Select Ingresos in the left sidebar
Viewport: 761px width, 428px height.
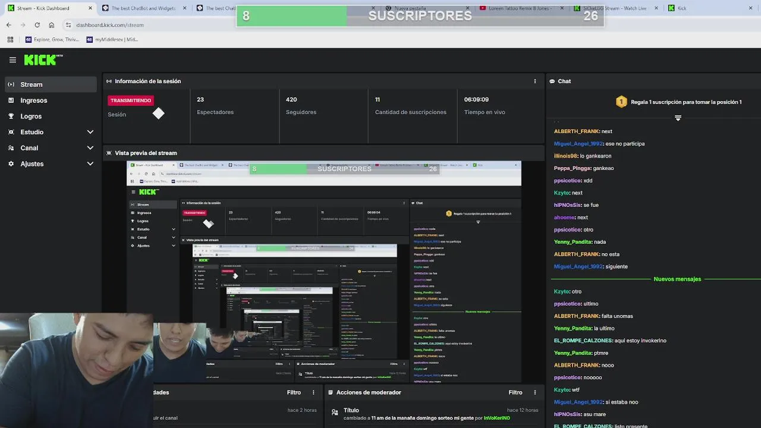tap(51, 100)
